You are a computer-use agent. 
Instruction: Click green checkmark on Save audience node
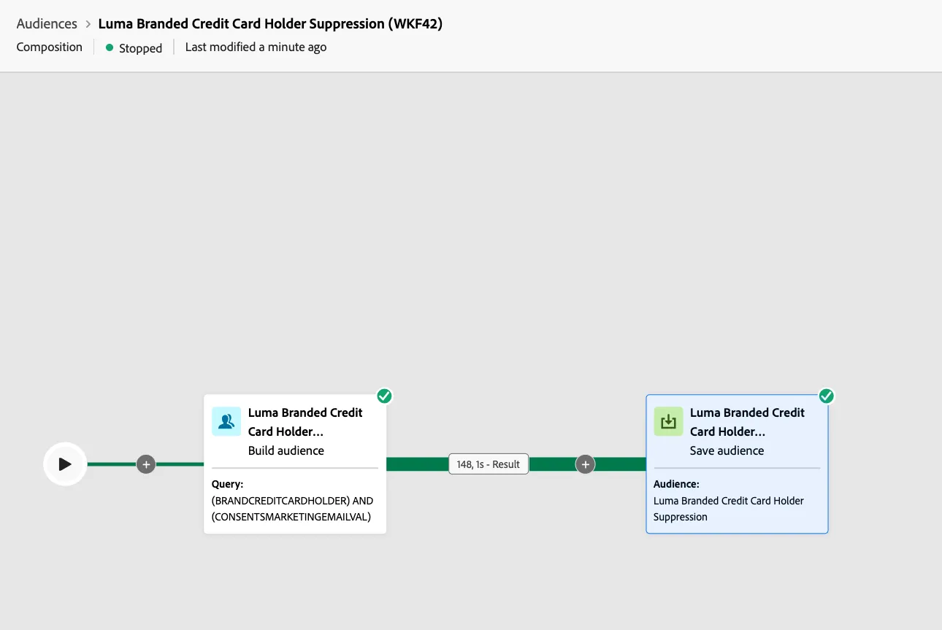(x=827, y=396)
